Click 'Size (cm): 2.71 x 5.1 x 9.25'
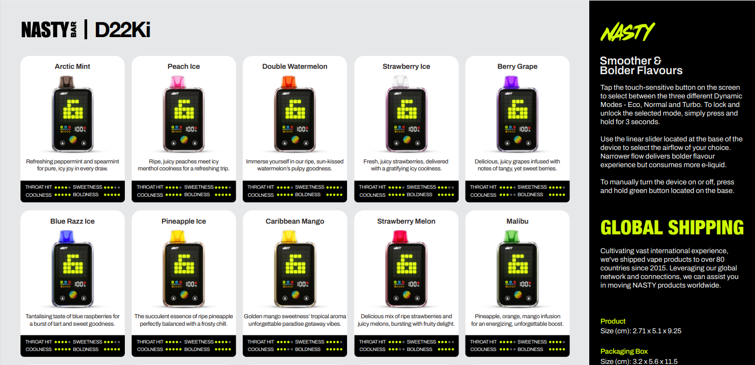Screen dimensions: 755x365 click(x=641, y=331)
